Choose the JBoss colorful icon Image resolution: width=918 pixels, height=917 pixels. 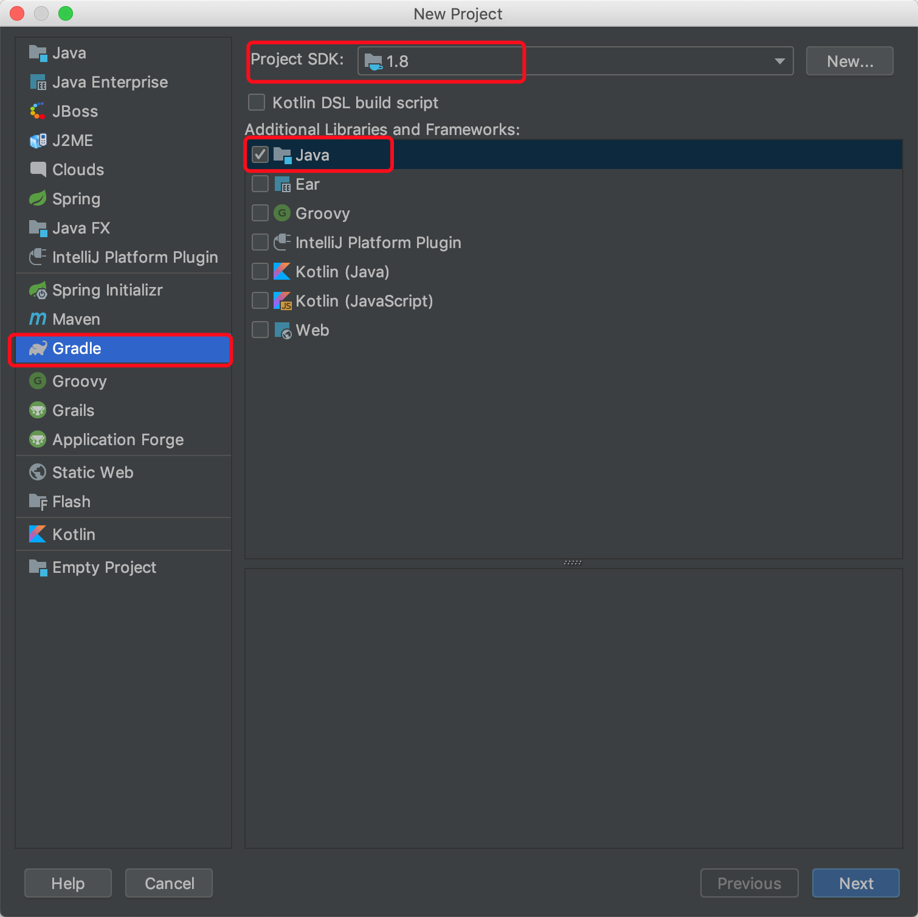pyautogui.click(x=38, y=112)
